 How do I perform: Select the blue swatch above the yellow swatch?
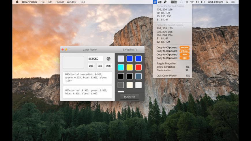pos(130,59)
